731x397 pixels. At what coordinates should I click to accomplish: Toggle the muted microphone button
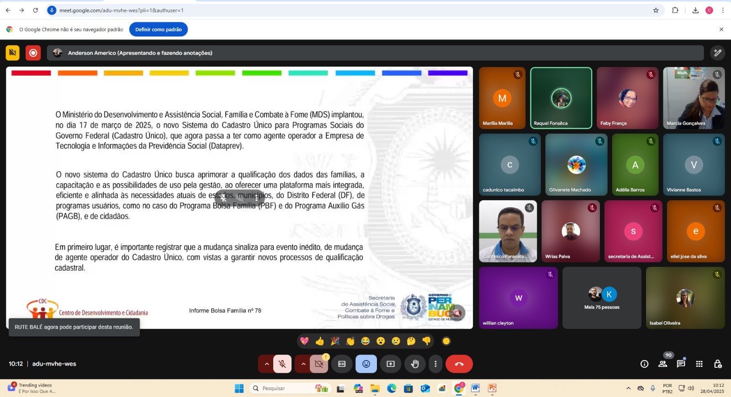coord(282,364)
